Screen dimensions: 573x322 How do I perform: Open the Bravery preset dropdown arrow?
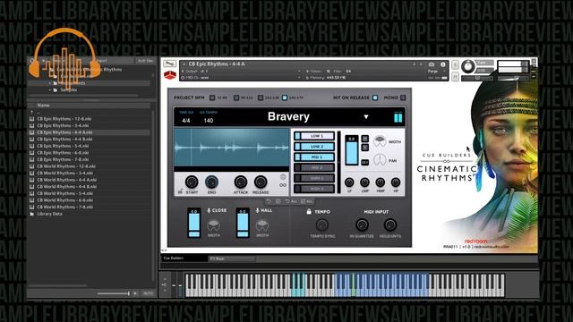366,117
